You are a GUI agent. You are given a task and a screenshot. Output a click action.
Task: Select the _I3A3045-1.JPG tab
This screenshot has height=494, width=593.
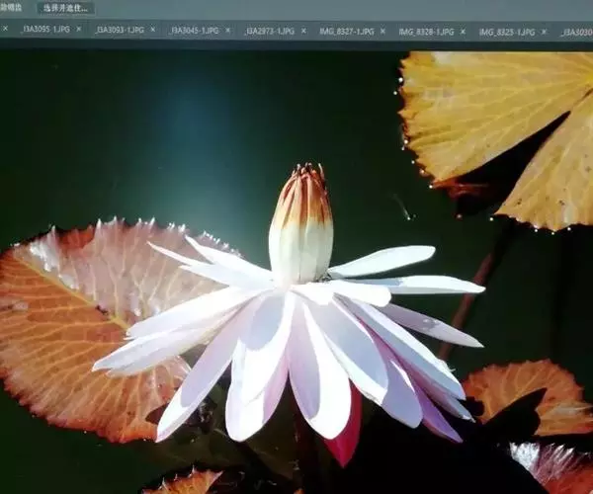click(195, 31)
